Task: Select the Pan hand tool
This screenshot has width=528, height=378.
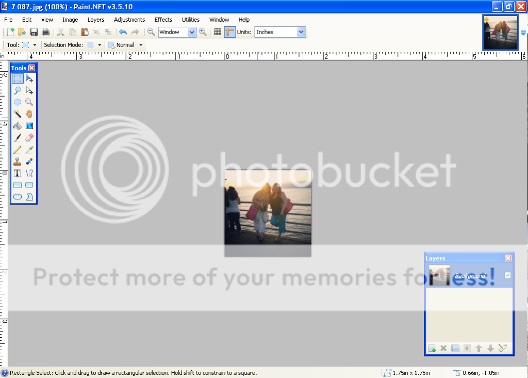Action: tap(29, 114)
